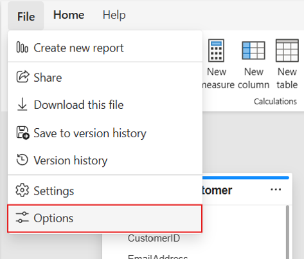Screen dimensions: 304x259
Task: Click the floppy disk save icon
Action: 22,133
